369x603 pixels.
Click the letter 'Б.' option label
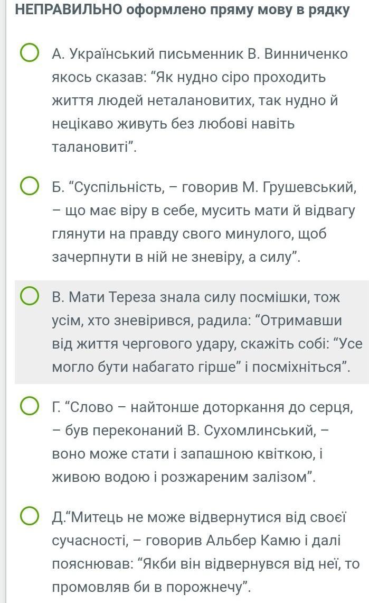click(x=59, y=187)
